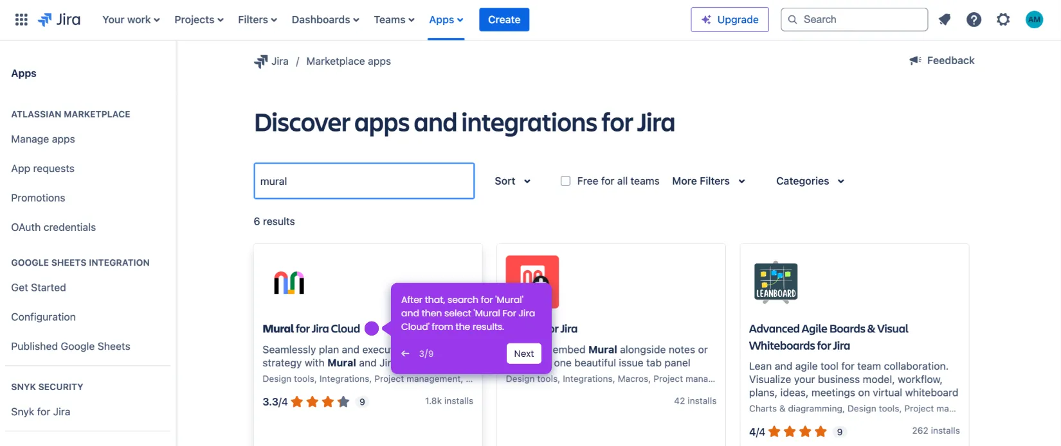The width and height of the screenshot is (1061, 446).
Task: Click the 3/9 step counter text
Action: point(426,354)
